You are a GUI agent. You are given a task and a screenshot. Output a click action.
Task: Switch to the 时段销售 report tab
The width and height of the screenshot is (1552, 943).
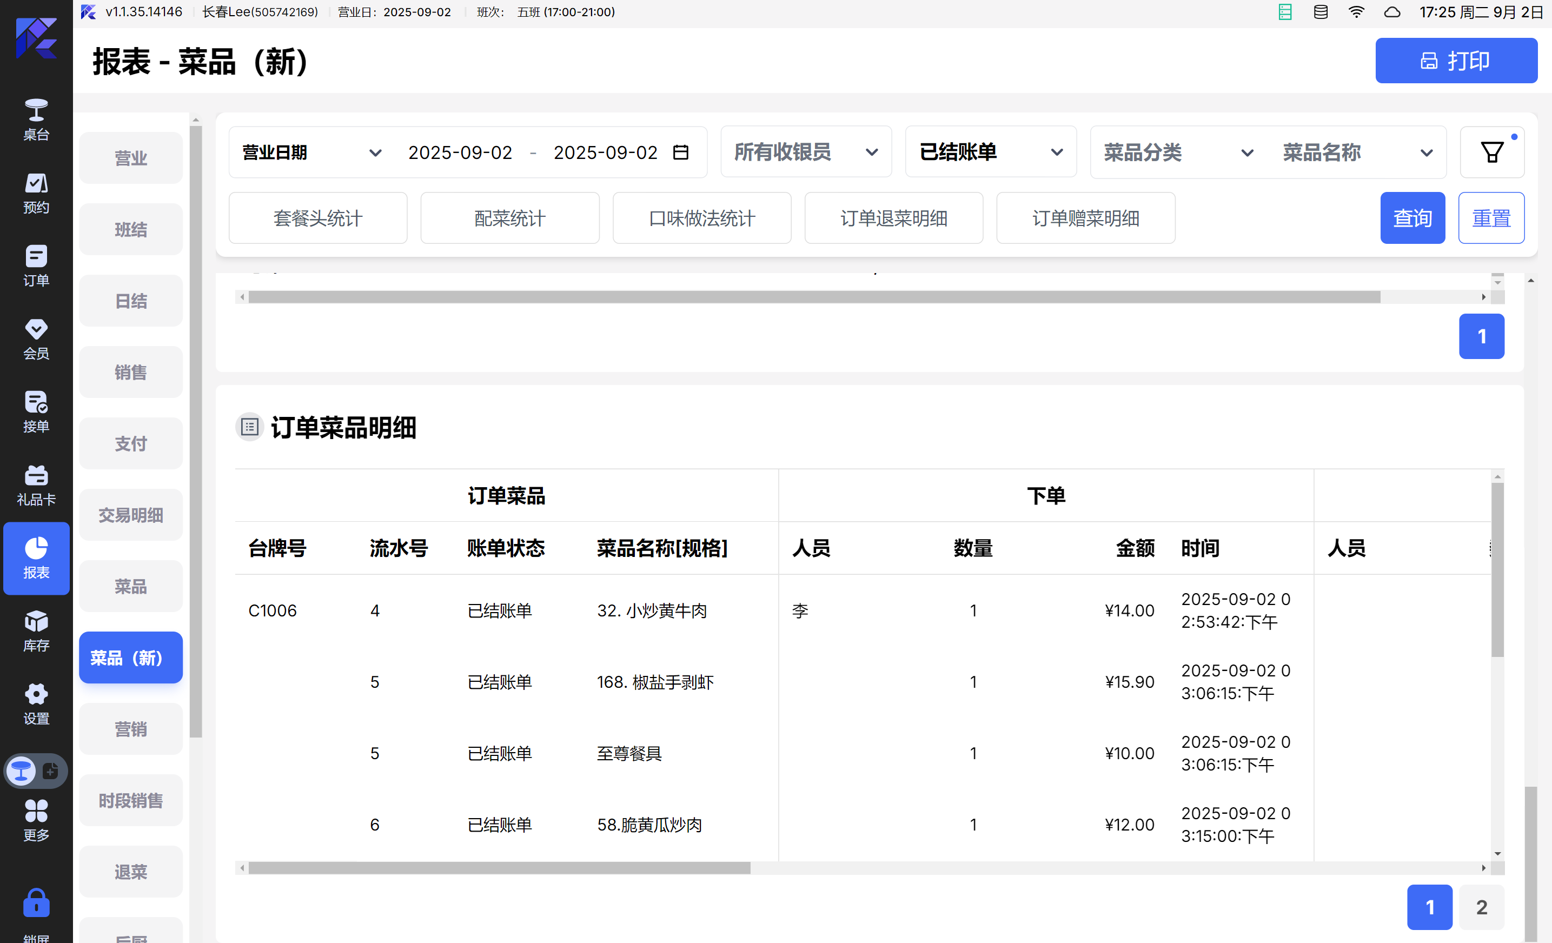(130, 800)
